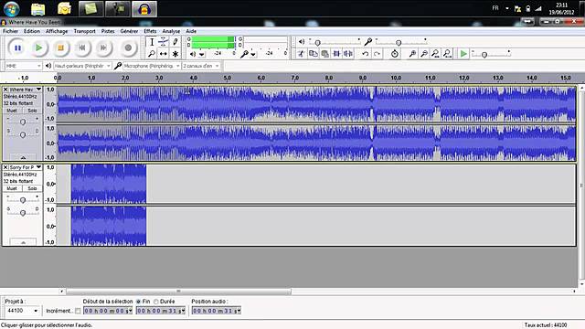Click the Redo arrow icon
Screen dimensions: 585x329
pyautogui.click(x=377, y=54)
